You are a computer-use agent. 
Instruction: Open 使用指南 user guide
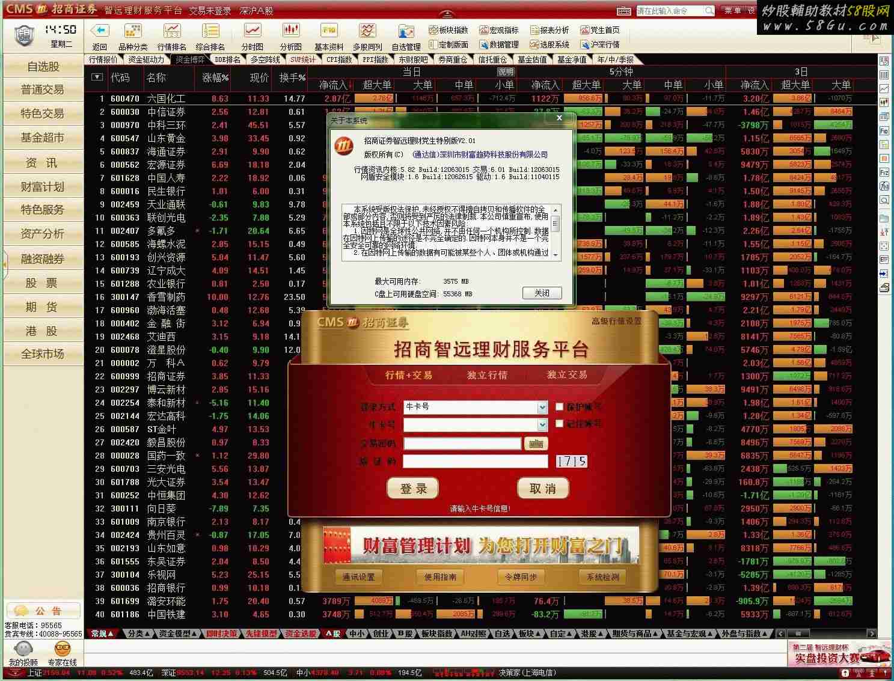(440, 577)
